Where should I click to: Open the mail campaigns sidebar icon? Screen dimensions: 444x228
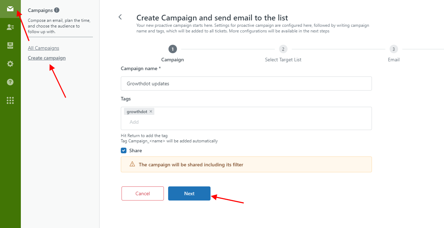10,9
